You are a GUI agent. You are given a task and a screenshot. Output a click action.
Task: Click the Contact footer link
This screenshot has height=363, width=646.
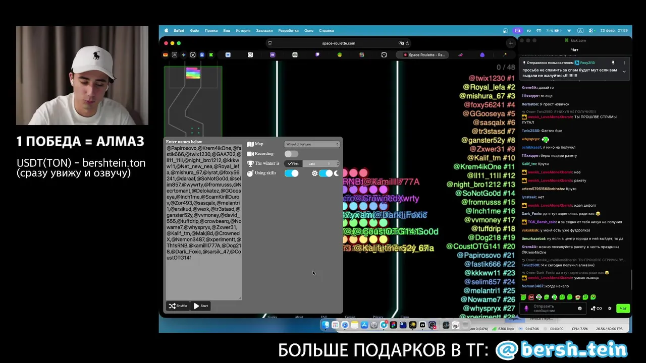[x=350, y=317]
